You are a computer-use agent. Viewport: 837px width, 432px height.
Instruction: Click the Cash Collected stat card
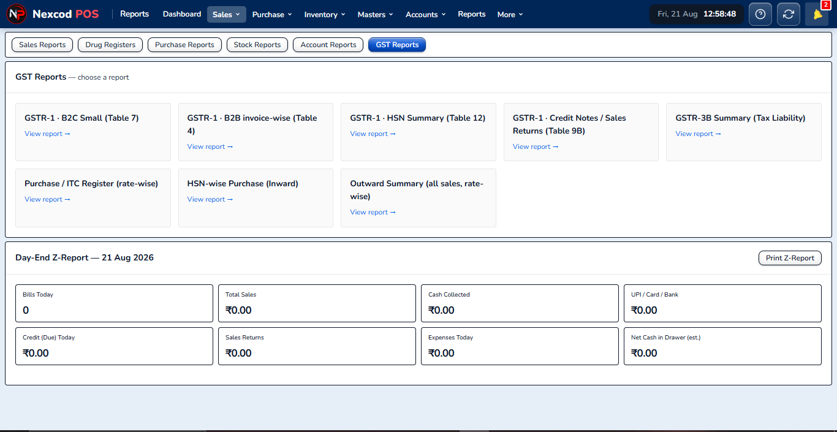520,303
